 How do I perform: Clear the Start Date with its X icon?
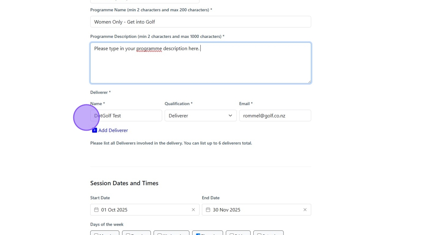point(193,209)
